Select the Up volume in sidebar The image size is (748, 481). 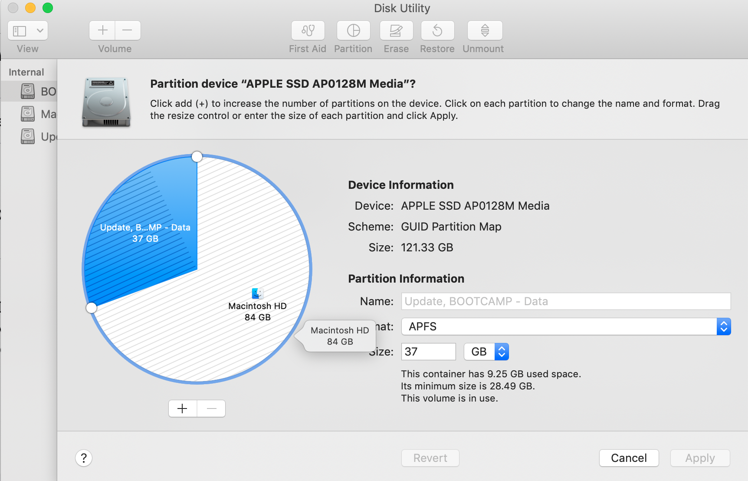point(29,137)
